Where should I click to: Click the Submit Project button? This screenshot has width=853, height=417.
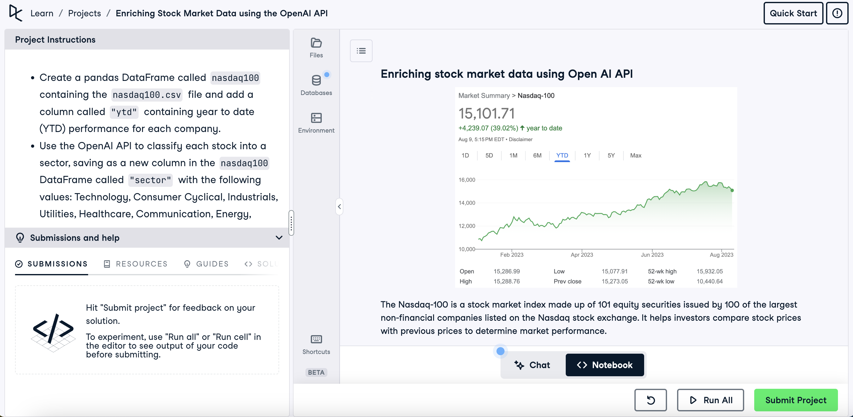[x=795, y=400]
